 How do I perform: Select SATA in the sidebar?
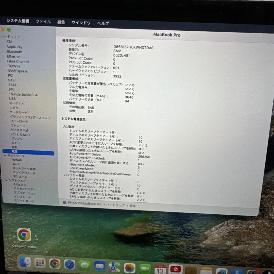[12, 85]
